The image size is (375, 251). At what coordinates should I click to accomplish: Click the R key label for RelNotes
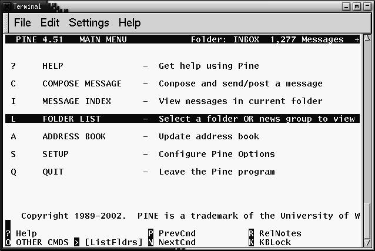pyautogui.click(x=251, y=233)
